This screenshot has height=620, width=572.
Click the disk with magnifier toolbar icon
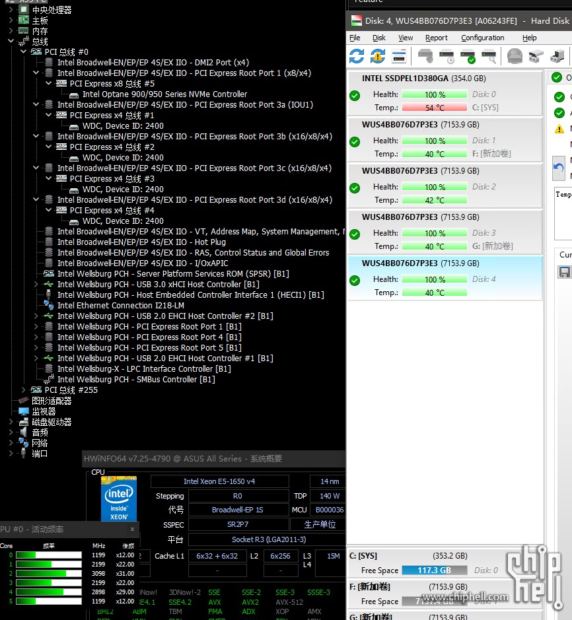[x=489, y=56]
